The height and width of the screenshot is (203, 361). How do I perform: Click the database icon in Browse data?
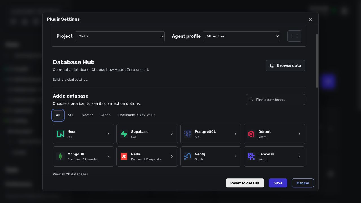(x=272, y=66)
